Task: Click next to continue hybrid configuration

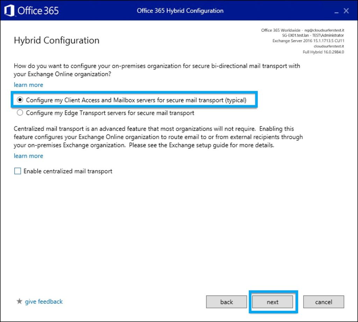Action: [273, 302]
